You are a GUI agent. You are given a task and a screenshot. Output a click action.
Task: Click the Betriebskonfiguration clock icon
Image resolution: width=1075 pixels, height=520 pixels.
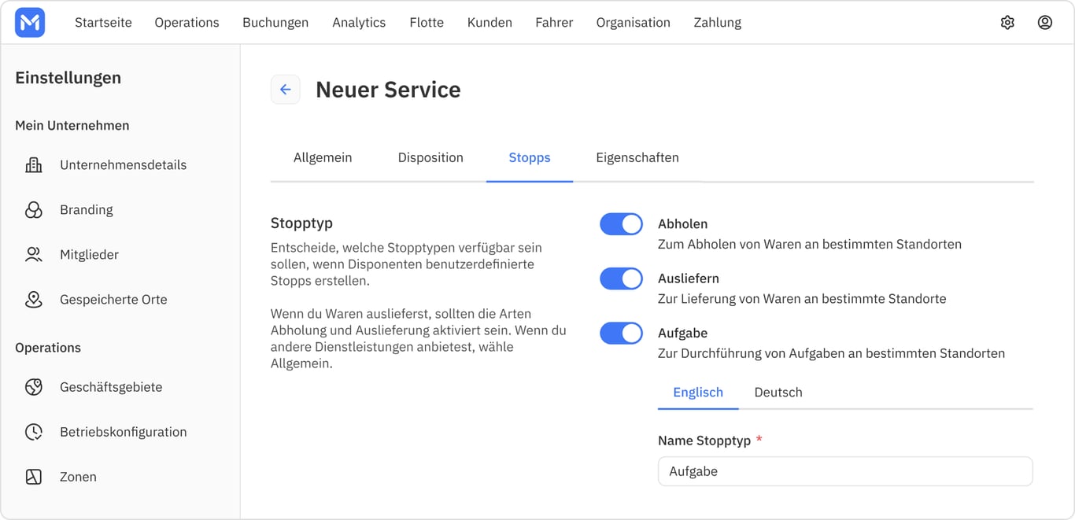34,432
